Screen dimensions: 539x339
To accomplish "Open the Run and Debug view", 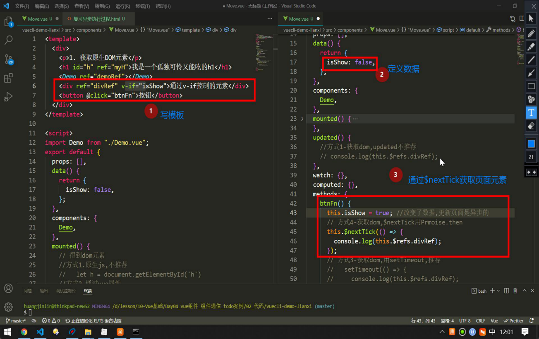I will point(8,97).
